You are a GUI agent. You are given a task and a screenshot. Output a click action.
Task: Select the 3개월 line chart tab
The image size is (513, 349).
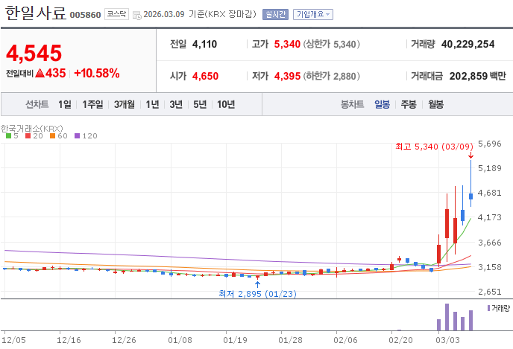coord(125,104)
